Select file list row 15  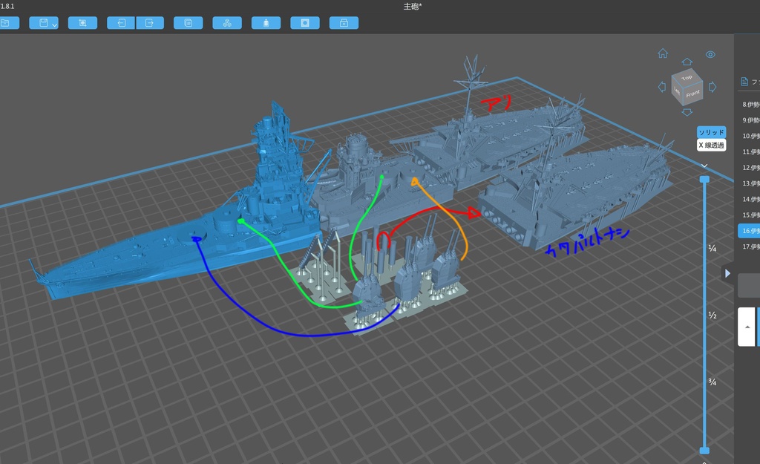click(749, 215)
